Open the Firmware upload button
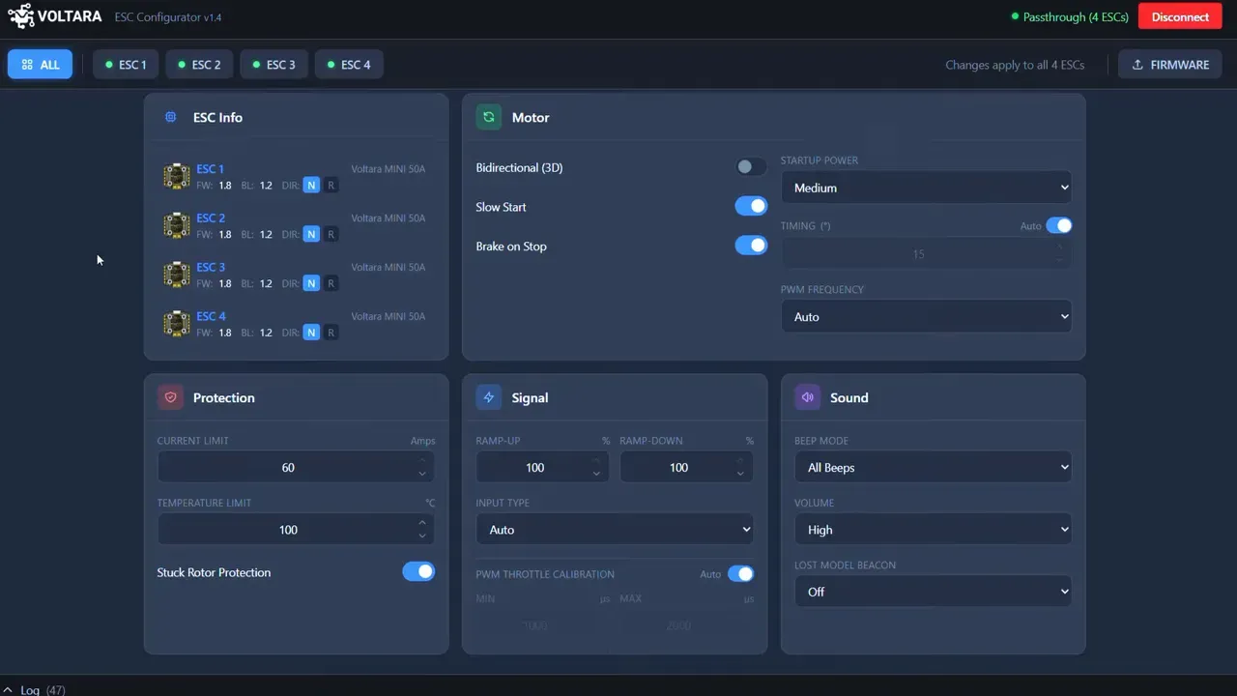 tap(1169, 65)
